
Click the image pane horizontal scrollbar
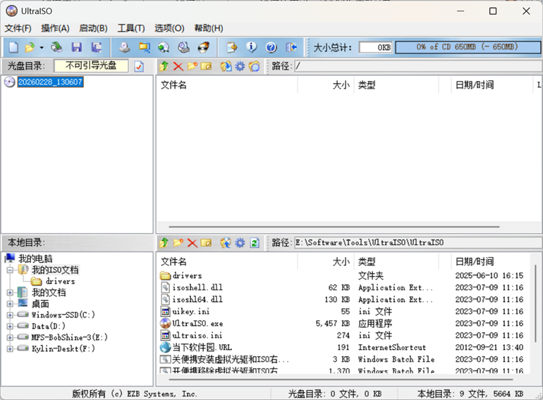coord(334,227)
